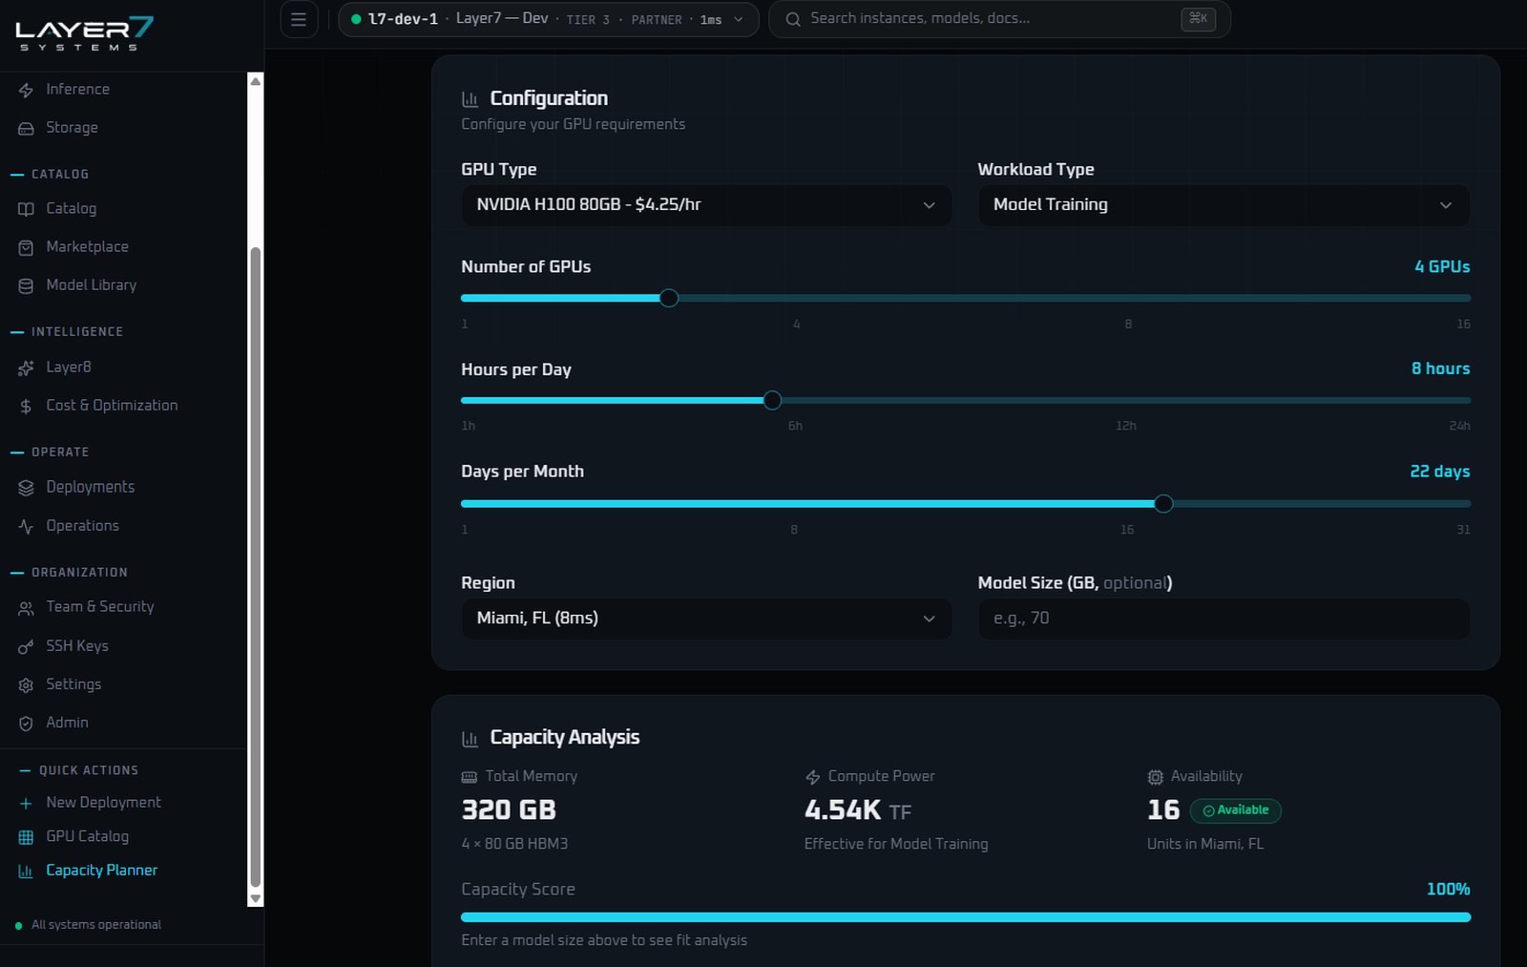Open the New Deployment quick action

click(103, 802)
